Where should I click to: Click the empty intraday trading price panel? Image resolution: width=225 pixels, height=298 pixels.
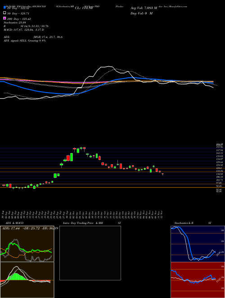pyautogui.click(x=90, y=253)
